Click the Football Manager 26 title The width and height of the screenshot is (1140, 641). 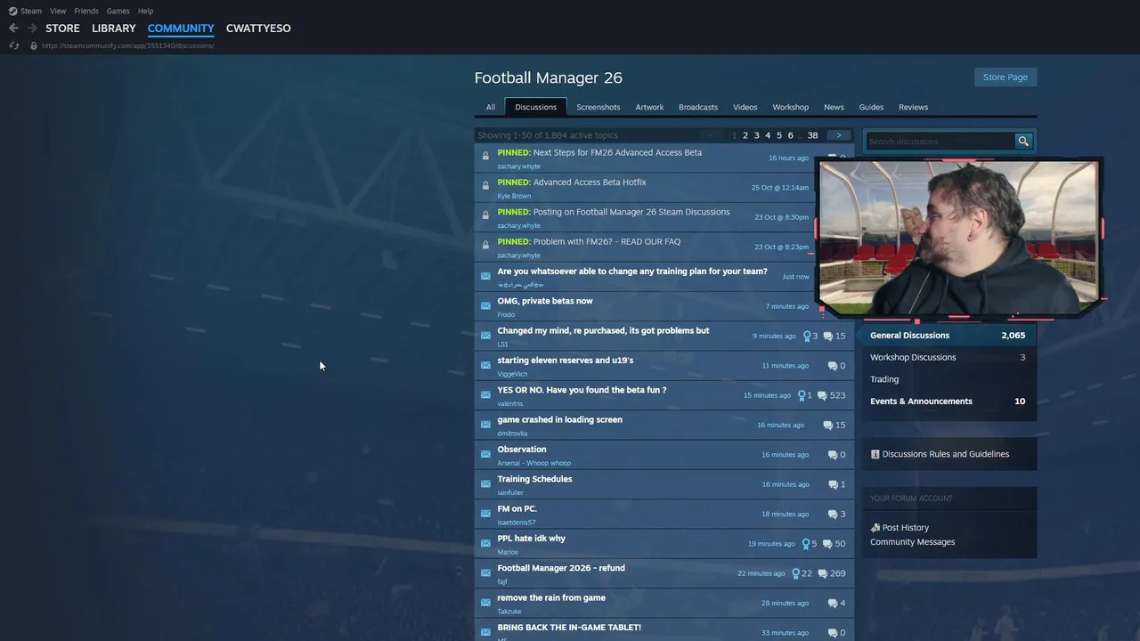[x=549, y=77]
